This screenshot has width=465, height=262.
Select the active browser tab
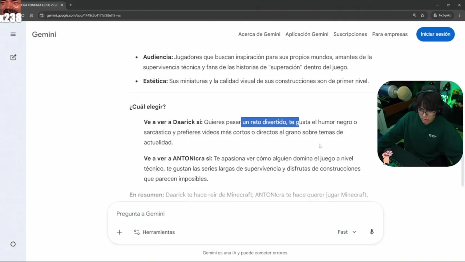click(x=40, y=5)
